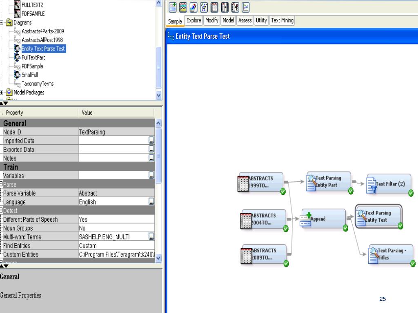Select the Time Series node tool
Viewport: 418px width, 313px height.
tap(245, 7)
